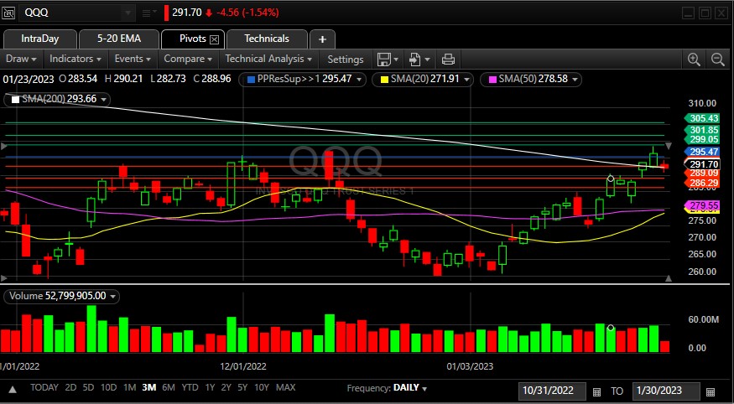Click the zoom out magnifier icon
734x404 pixels.
click(718, 59)
